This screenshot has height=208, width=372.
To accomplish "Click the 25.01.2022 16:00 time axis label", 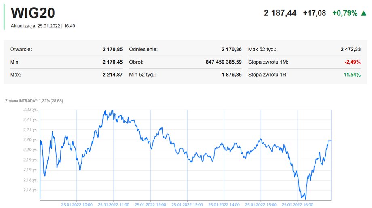I will coord(298,205).
